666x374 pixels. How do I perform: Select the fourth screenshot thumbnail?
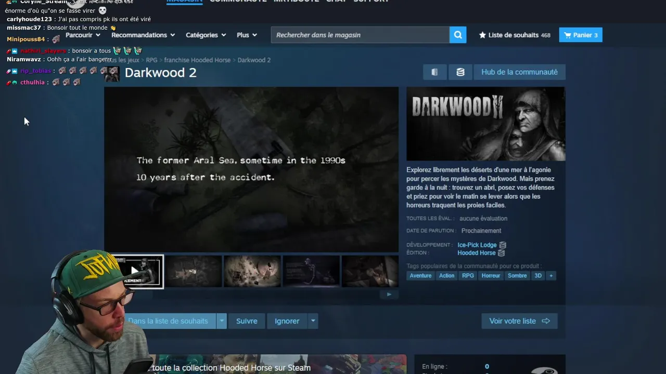[311, 271]
